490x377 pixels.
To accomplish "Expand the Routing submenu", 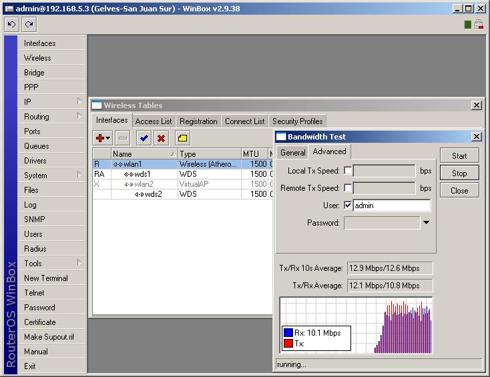I will pos(79,116).
